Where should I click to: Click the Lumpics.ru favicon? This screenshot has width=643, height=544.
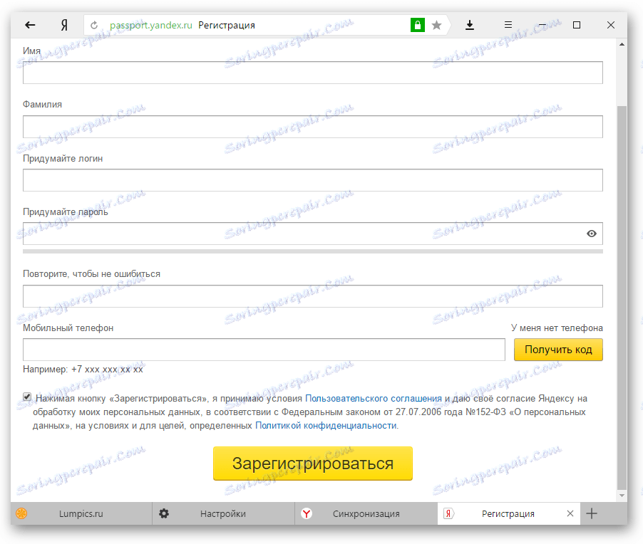pyautogui.click(x=21, y=513)
